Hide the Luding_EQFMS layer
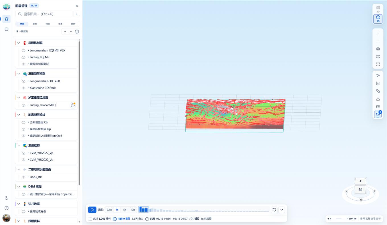Image resolution: width=387 pixels, height=225 pixels. pyautogui.click(x=24, y=57)
